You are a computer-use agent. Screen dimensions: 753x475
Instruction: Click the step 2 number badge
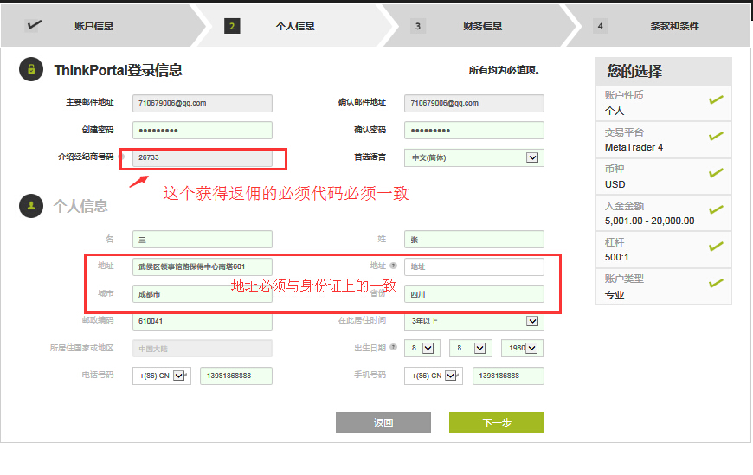[x=232, y=26]
